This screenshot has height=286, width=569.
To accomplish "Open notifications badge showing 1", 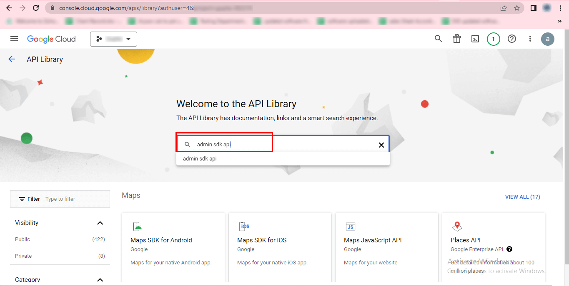I will 494,39.
